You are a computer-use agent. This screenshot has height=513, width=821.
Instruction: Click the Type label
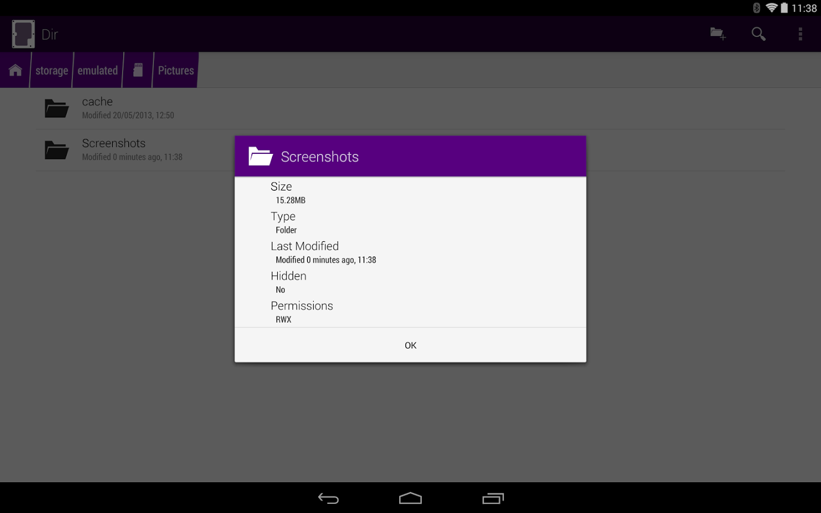click(283, 217)
